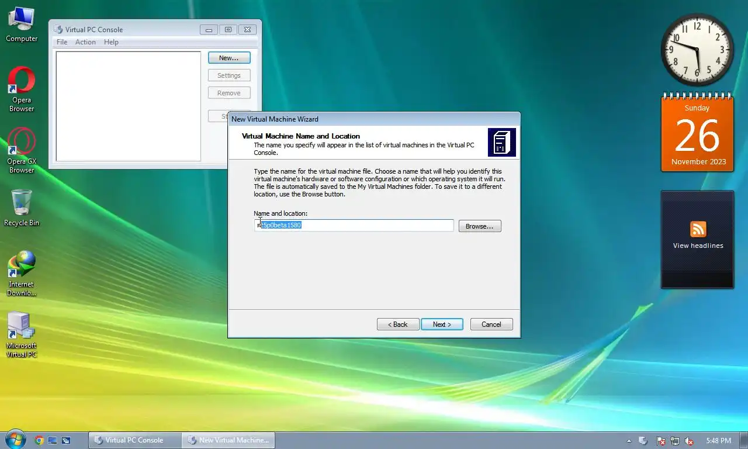Click the analog clock gadget
Image resolution: width=748 pixels, height=449 pixels.
[x=697, y=50]
